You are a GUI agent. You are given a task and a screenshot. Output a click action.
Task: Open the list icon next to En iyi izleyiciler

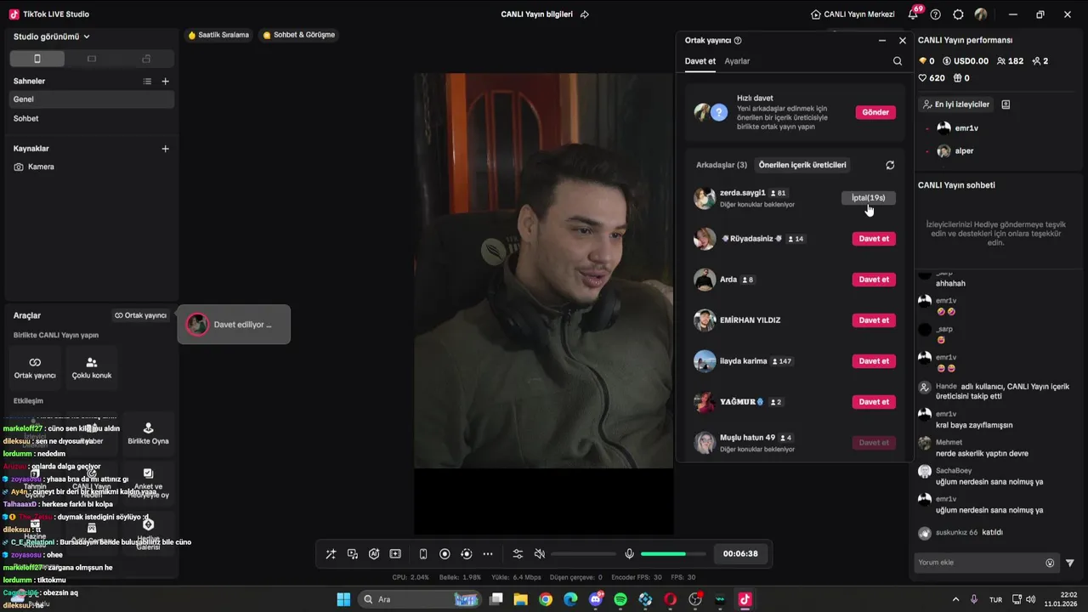click(1006, 105)
